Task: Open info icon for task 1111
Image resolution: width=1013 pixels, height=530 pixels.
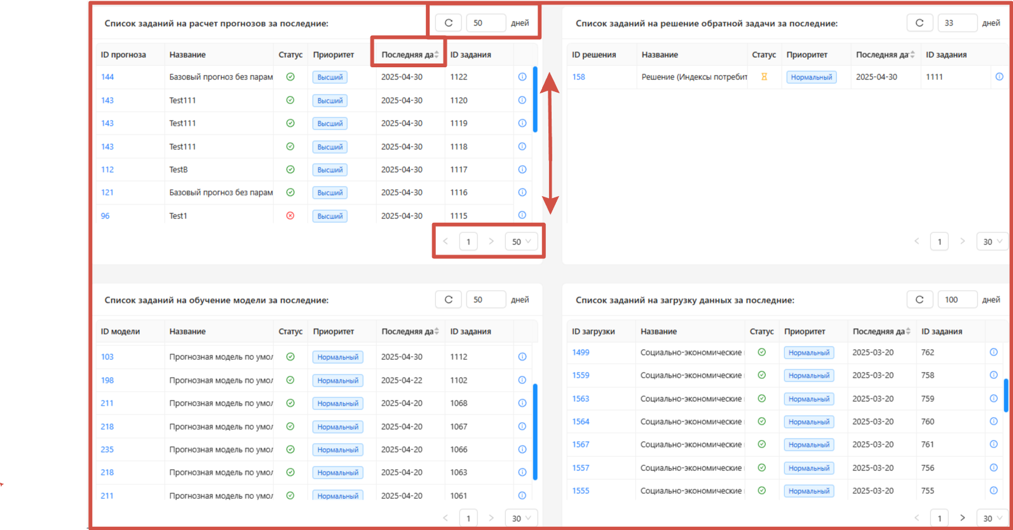Action: click(x=999, y=77)
